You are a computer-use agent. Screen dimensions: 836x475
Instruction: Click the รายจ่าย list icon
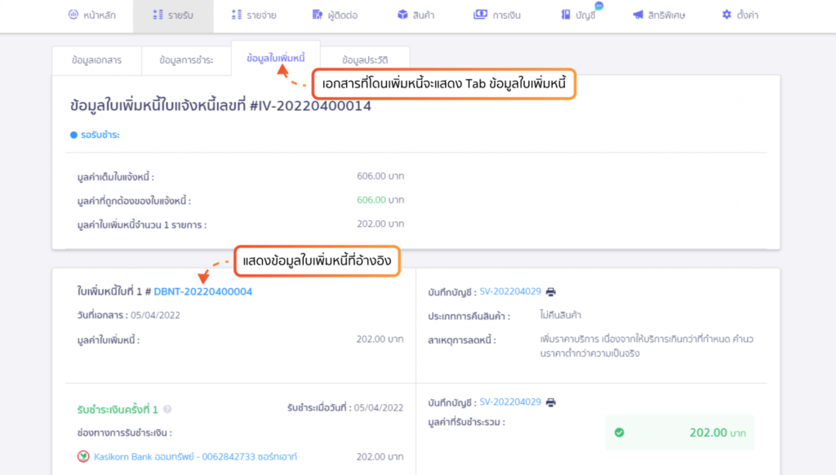[x=237, y=15]
